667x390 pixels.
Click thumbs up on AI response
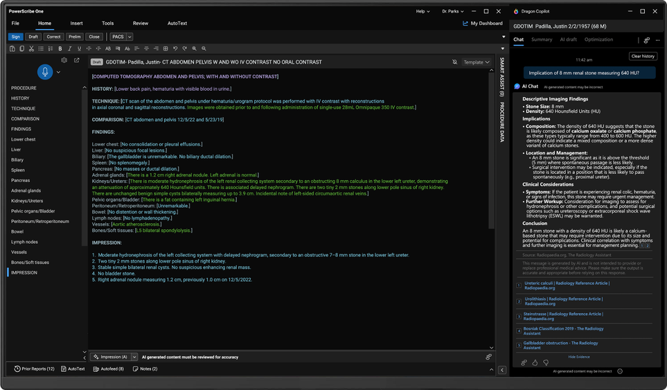535,362
